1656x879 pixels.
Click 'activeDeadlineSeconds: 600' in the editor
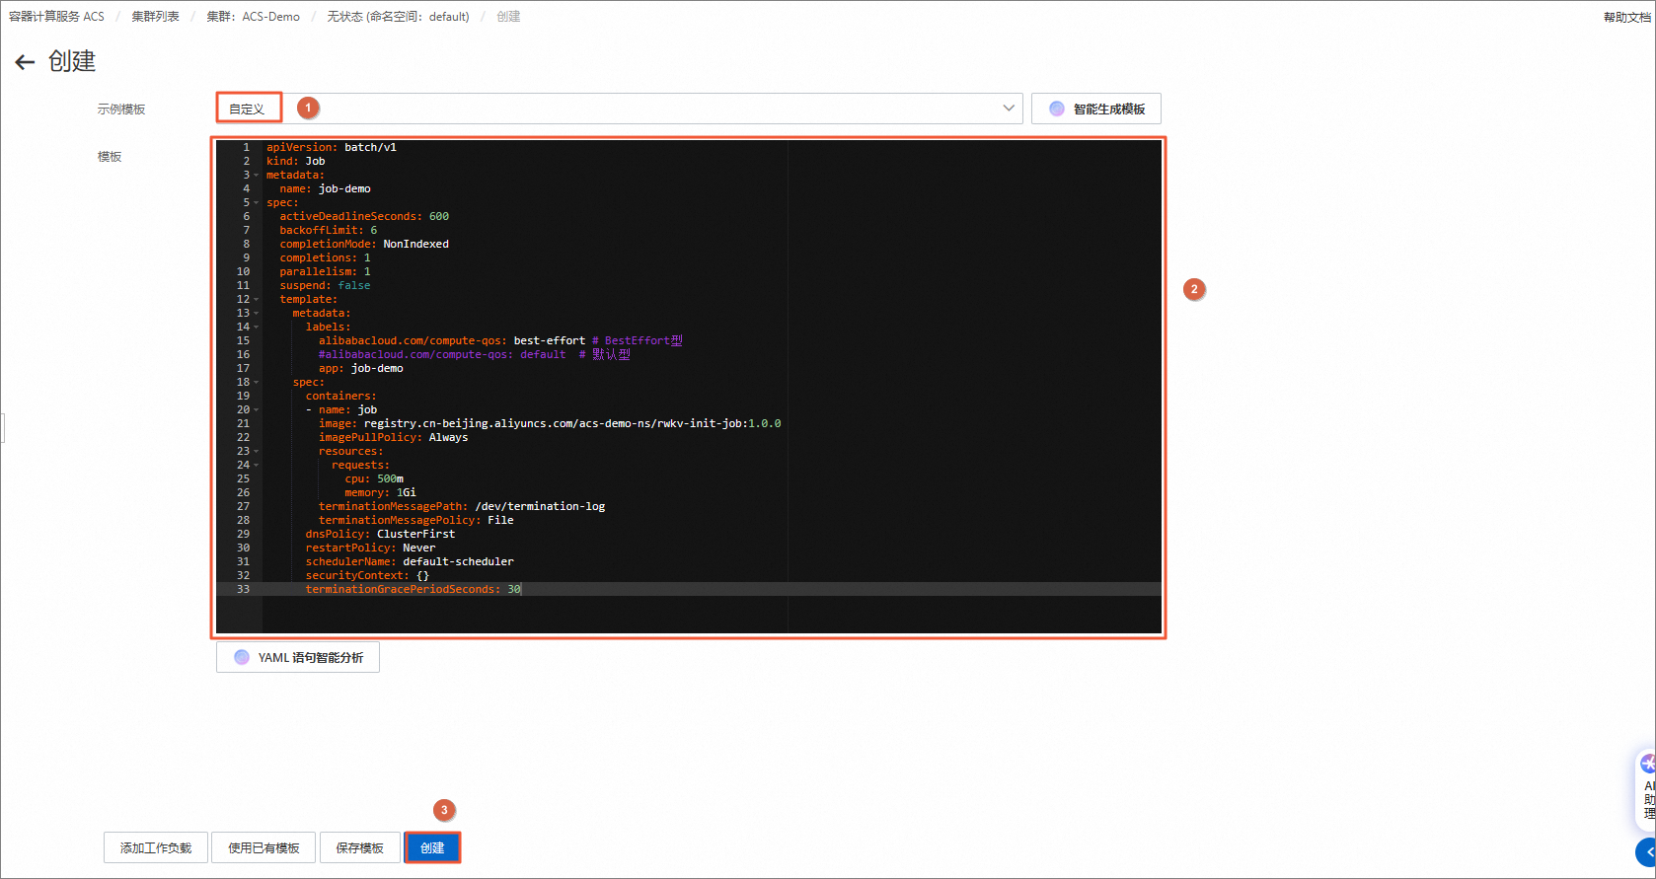(x=364, y=217)
